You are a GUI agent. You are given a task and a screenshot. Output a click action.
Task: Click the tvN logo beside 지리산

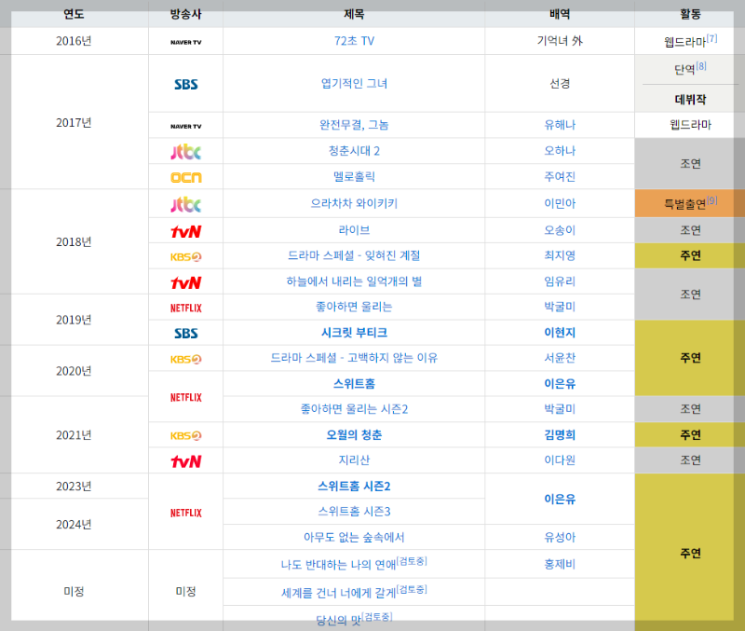point(185,461)
